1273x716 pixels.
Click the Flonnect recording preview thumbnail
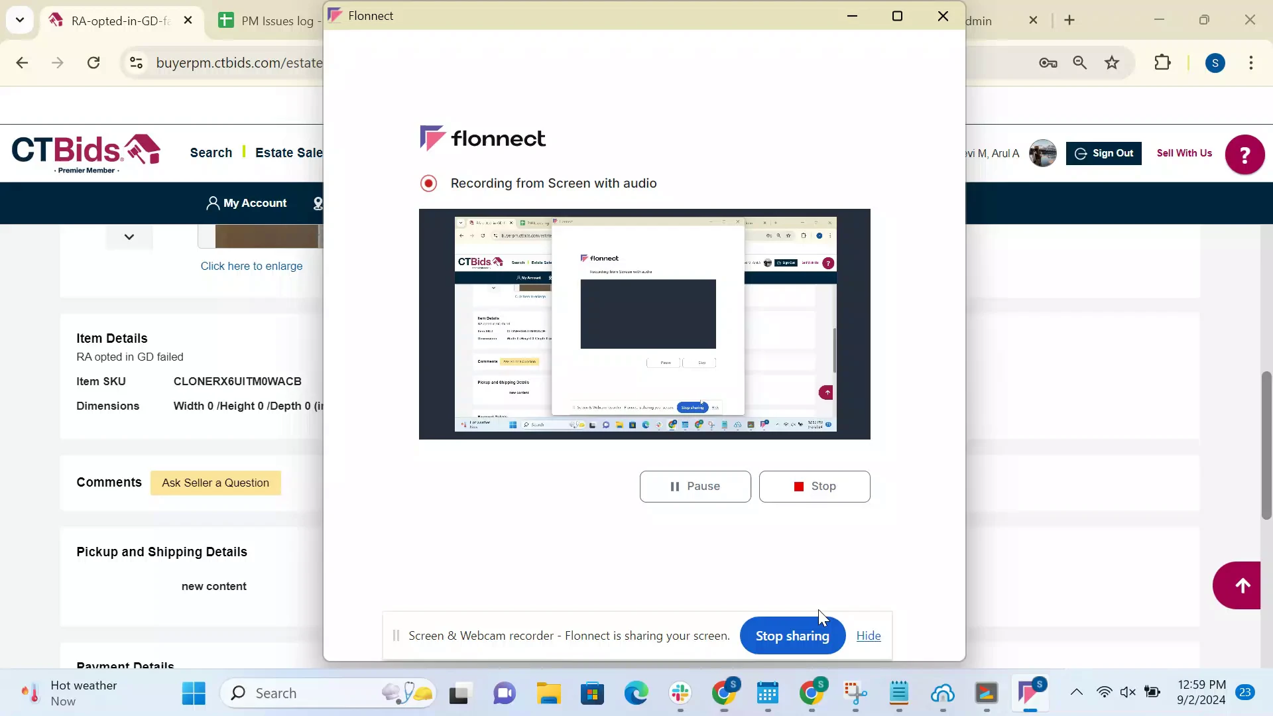coord(644,324)
